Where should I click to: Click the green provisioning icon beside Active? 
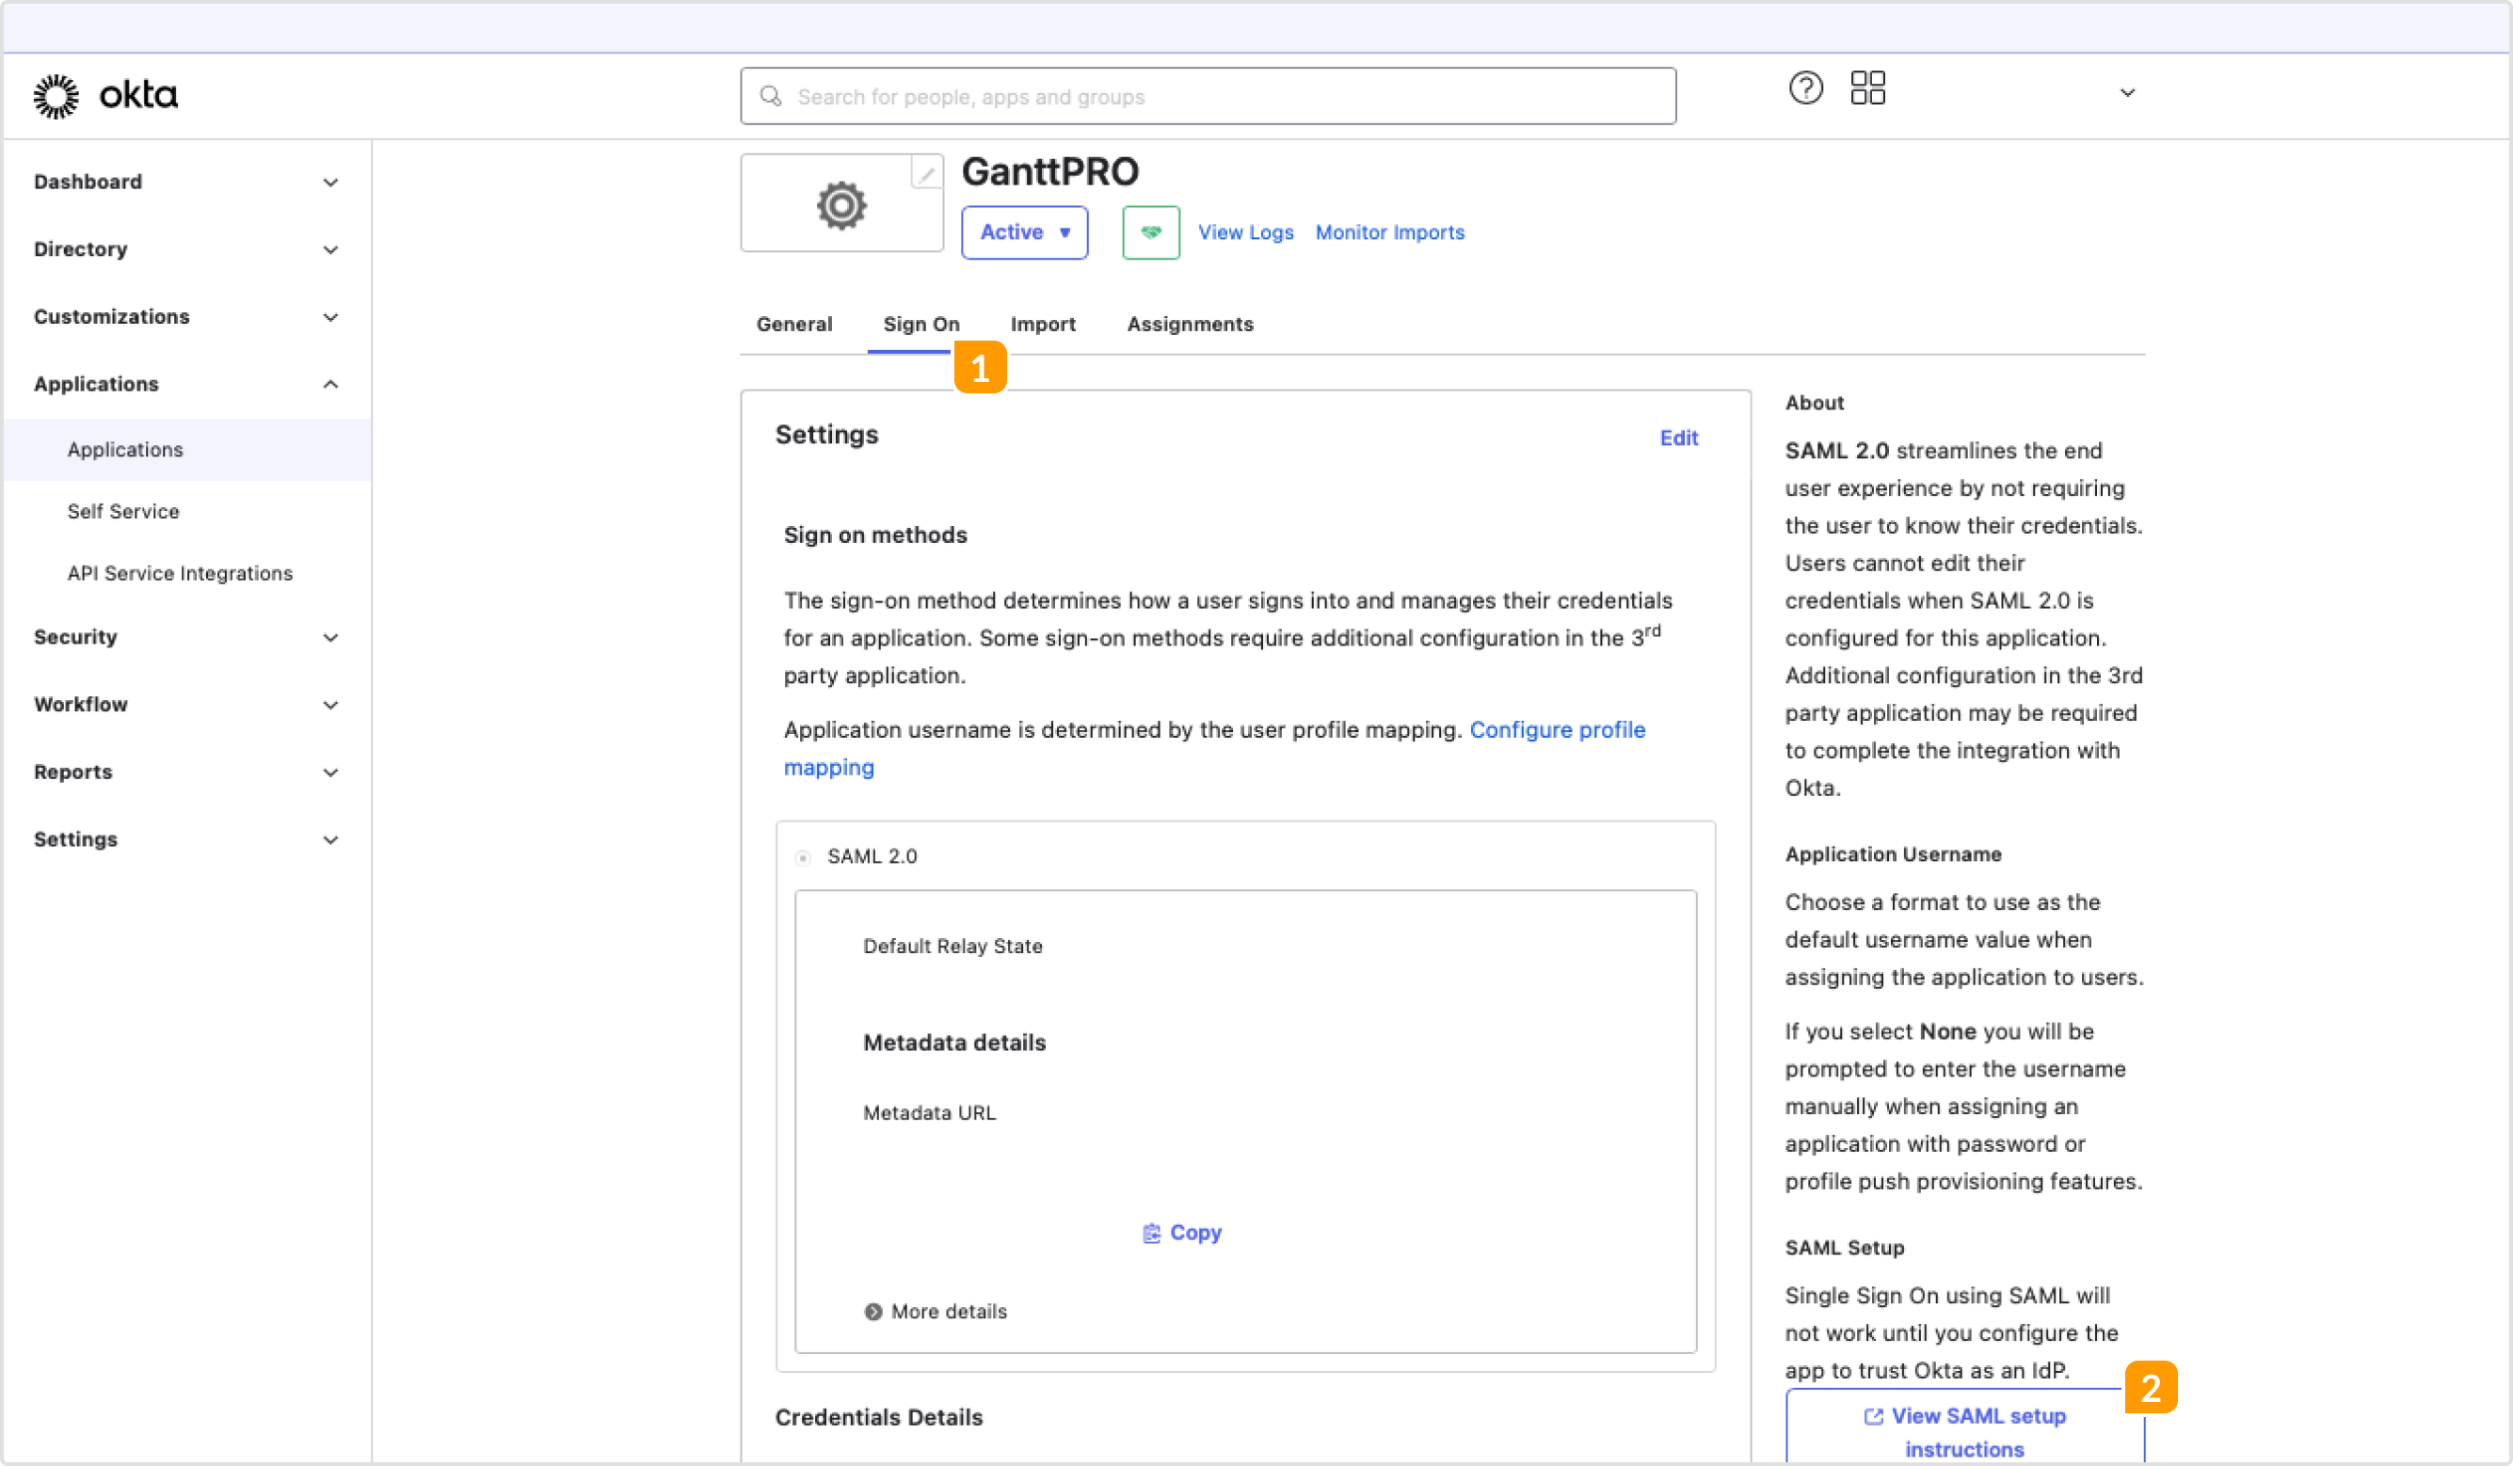1150,231
